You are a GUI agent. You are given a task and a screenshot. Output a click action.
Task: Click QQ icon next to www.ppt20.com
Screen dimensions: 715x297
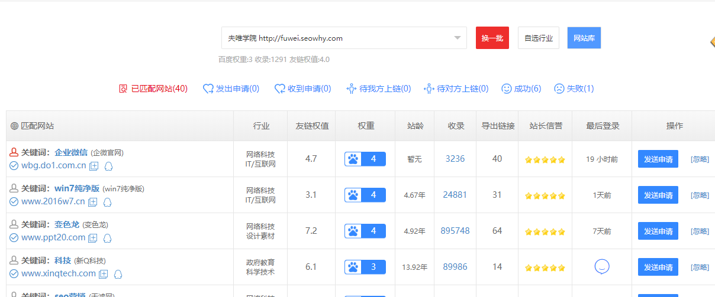pos(108,238)
